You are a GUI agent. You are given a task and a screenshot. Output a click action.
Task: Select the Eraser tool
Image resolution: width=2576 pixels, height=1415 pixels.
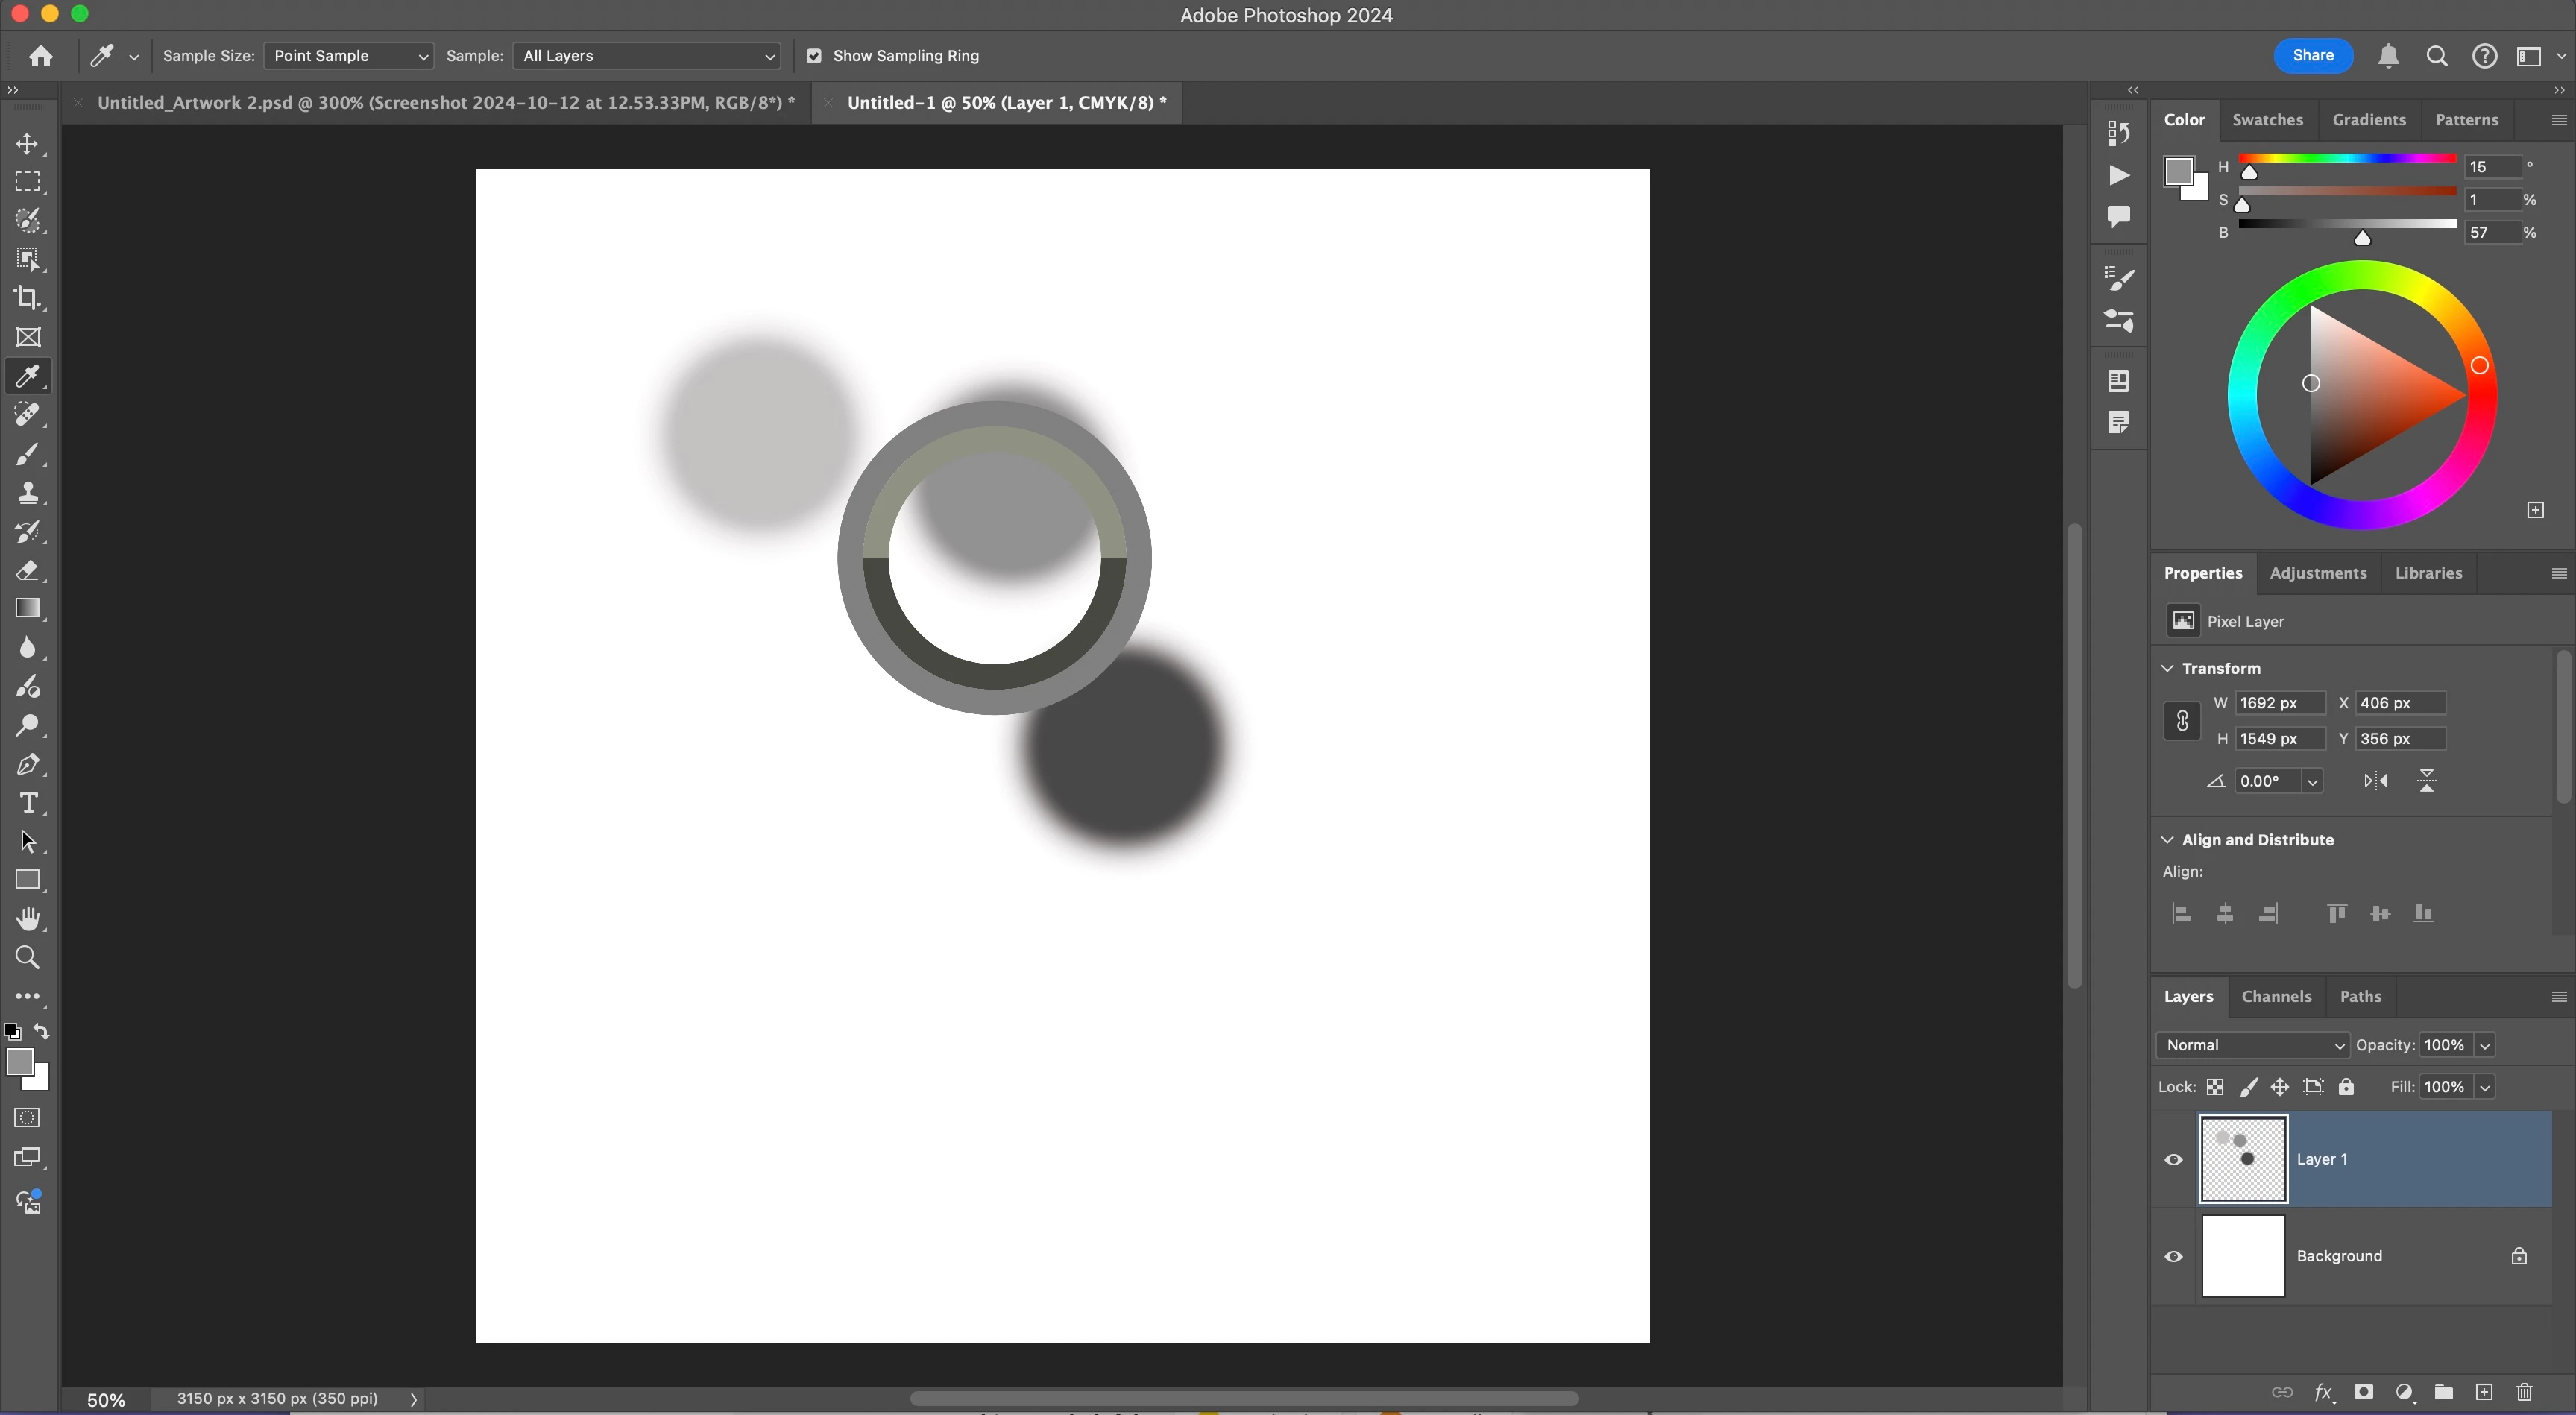pos(28,571)
